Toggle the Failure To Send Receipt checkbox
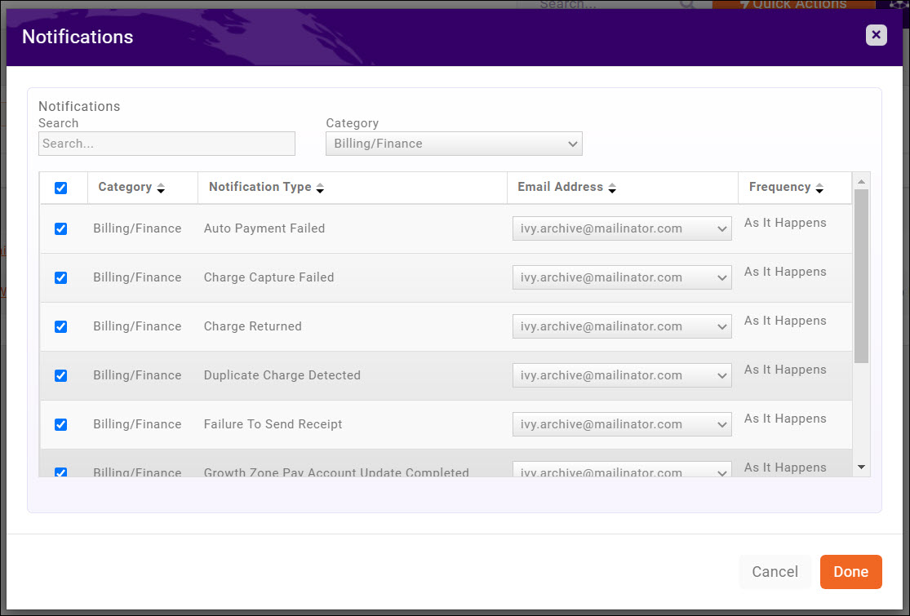910x616 pixels. click(61, 424)
